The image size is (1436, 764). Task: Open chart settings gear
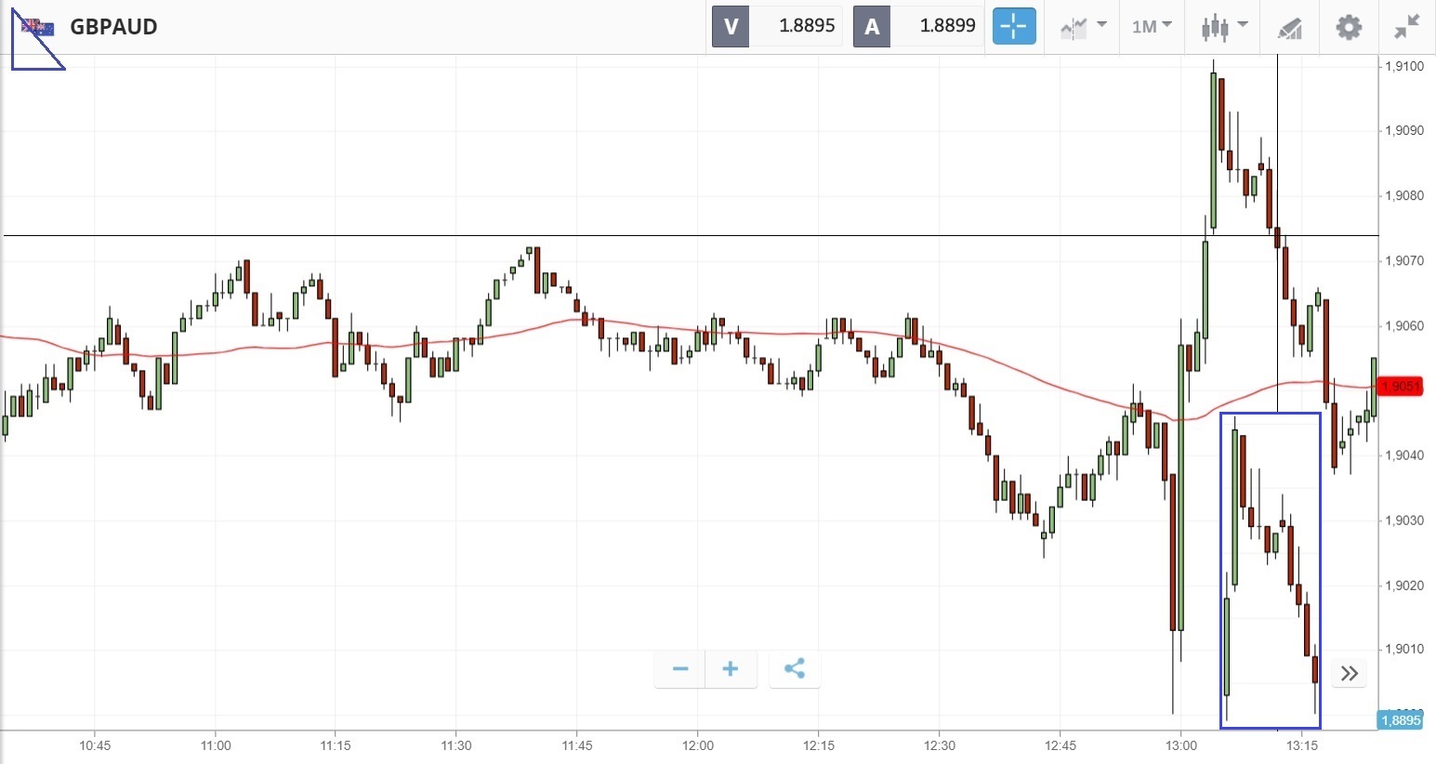[x=1348, y=26]
